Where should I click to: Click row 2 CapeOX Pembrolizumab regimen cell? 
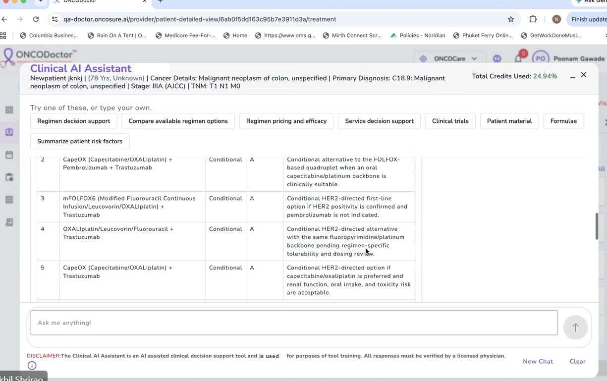tap(132, 174)
